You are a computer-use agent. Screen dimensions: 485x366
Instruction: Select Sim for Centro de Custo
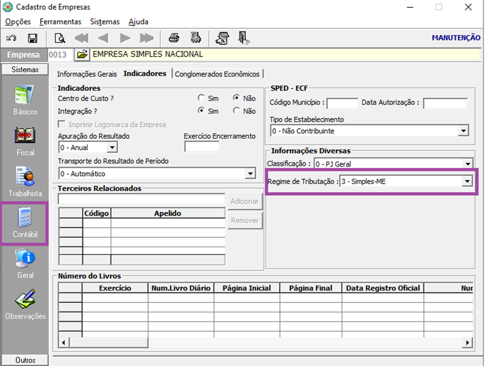click(x=201, y=98)
